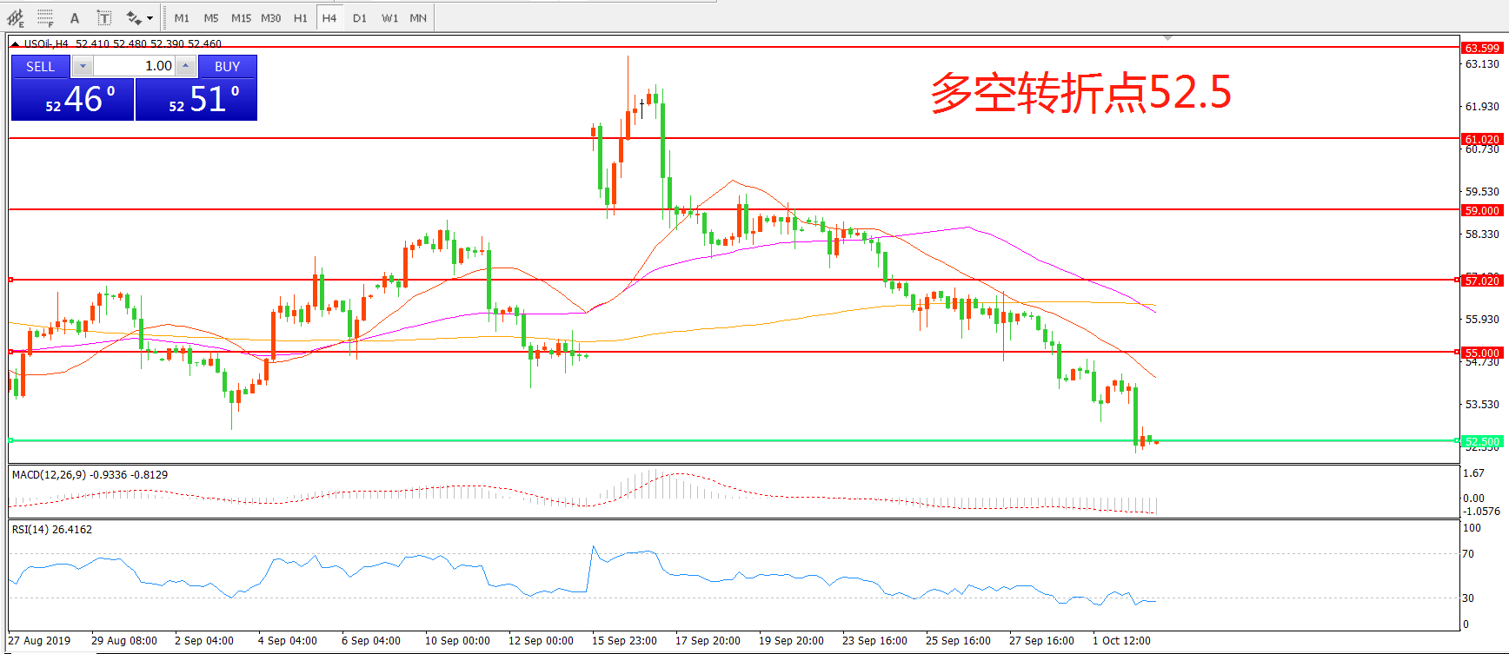Click the lot volume input field
Screen dimensions: 1509x654
click(134, 66)
